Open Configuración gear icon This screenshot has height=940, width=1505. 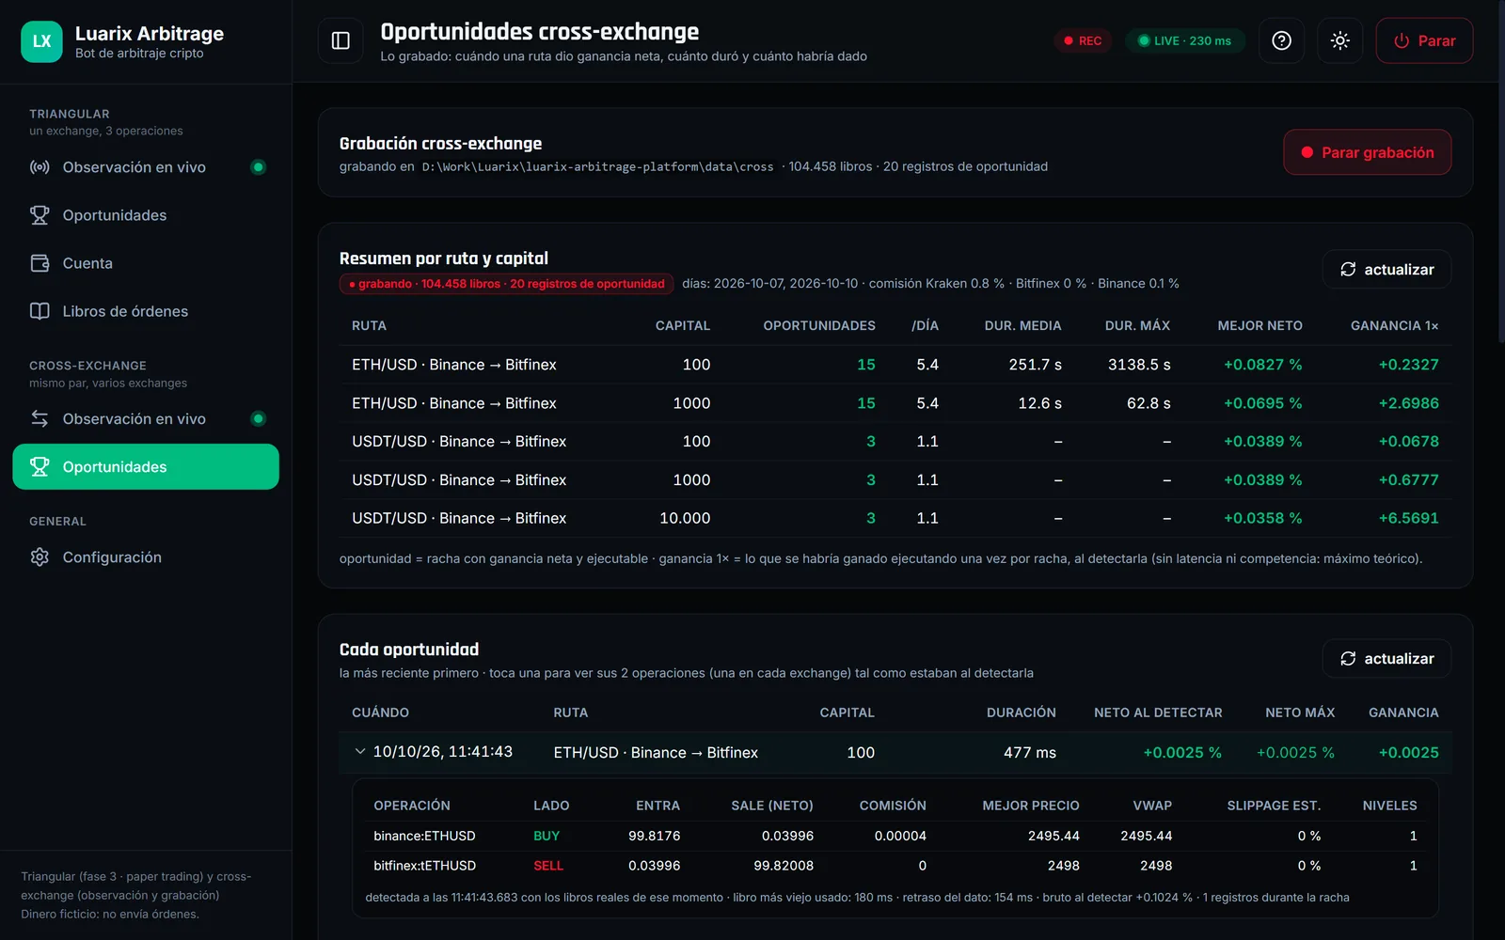(x=40, y=557)
